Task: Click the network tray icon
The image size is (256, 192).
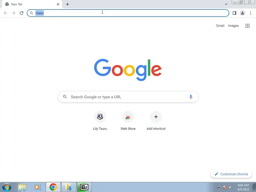Action: (218, 187)
